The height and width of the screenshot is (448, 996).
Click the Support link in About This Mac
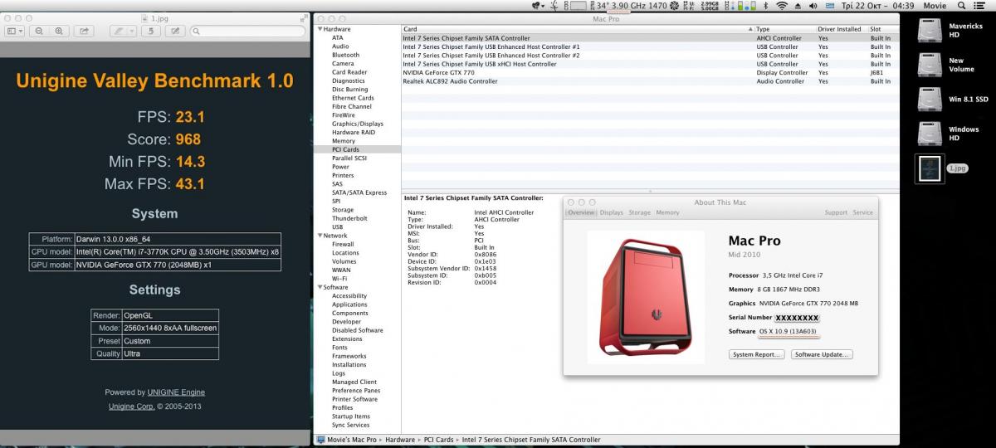(836, 212)
